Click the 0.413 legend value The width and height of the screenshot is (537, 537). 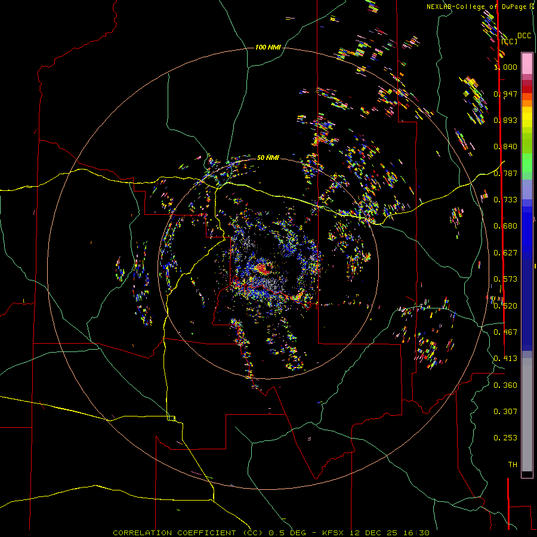[x=505, y=359]
